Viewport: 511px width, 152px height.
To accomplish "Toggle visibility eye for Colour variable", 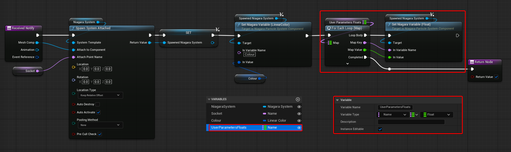I will point(299,121).
